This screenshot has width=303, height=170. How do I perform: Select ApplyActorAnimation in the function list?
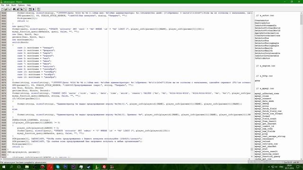pos(267,33)
